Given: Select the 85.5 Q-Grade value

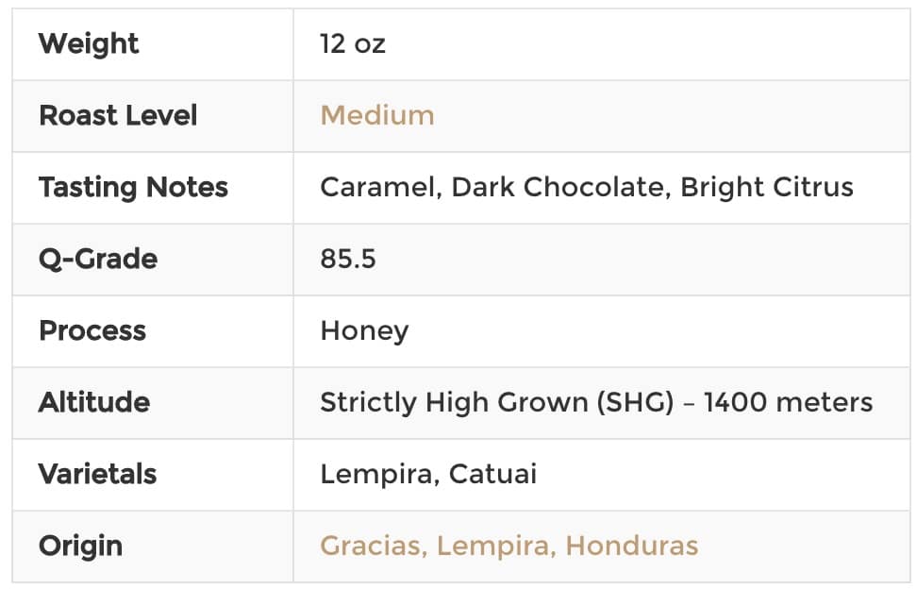Looking at the screenshot, I should click(348, 260).
